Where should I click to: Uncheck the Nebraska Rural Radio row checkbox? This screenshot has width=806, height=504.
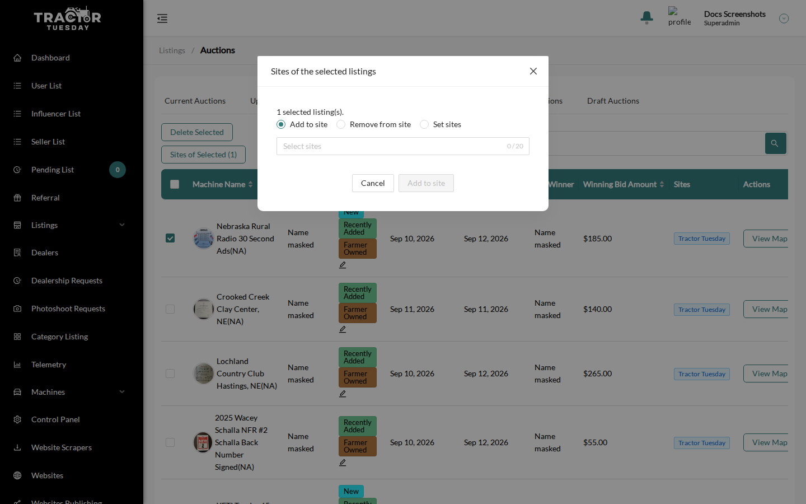[x=170, y=238]
